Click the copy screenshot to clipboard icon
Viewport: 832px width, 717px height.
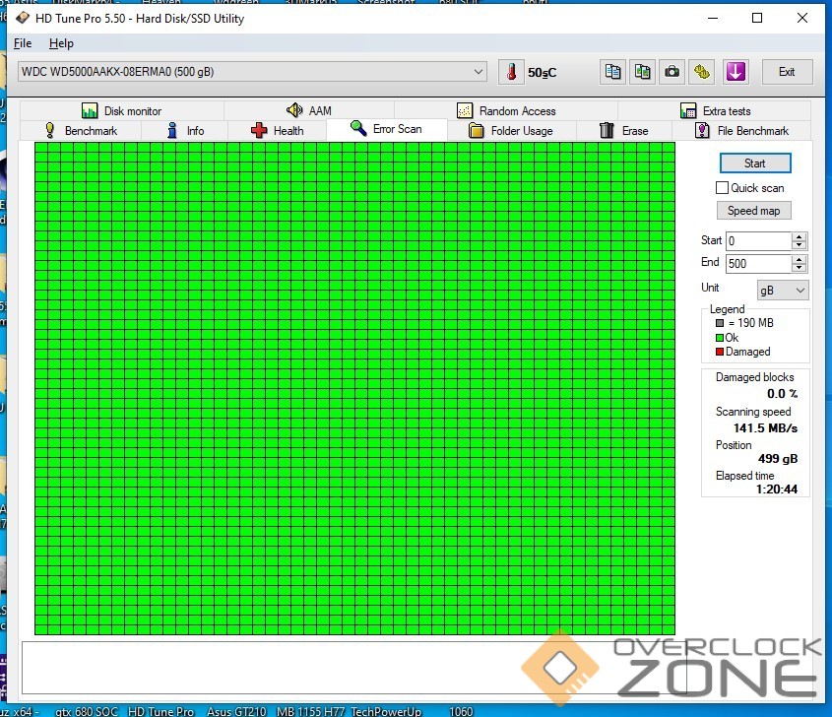pos(643,72)
